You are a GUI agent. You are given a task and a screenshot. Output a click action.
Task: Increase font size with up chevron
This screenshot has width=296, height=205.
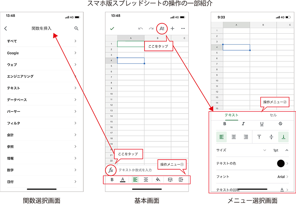tap(287, 150)
